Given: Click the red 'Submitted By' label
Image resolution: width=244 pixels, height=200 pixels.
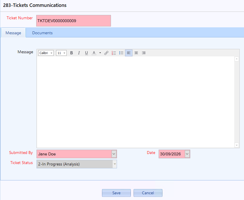Looking at the screenshot, I should 21,153.
